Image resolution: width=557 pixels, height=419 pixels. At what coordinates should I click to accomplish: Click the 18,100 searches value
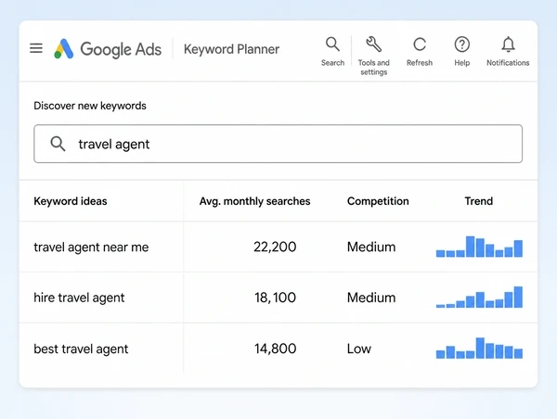click(275, 298)
